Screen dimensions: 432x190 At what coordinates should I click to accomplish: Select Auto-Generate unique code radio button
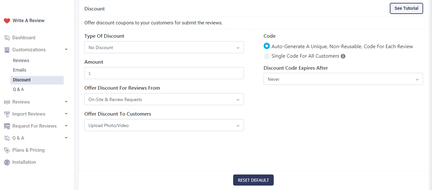coord(267,46)
